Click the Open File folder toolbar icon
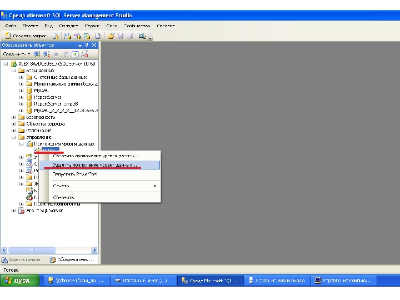This screenshot has width=400, height=300. (111, 36)
